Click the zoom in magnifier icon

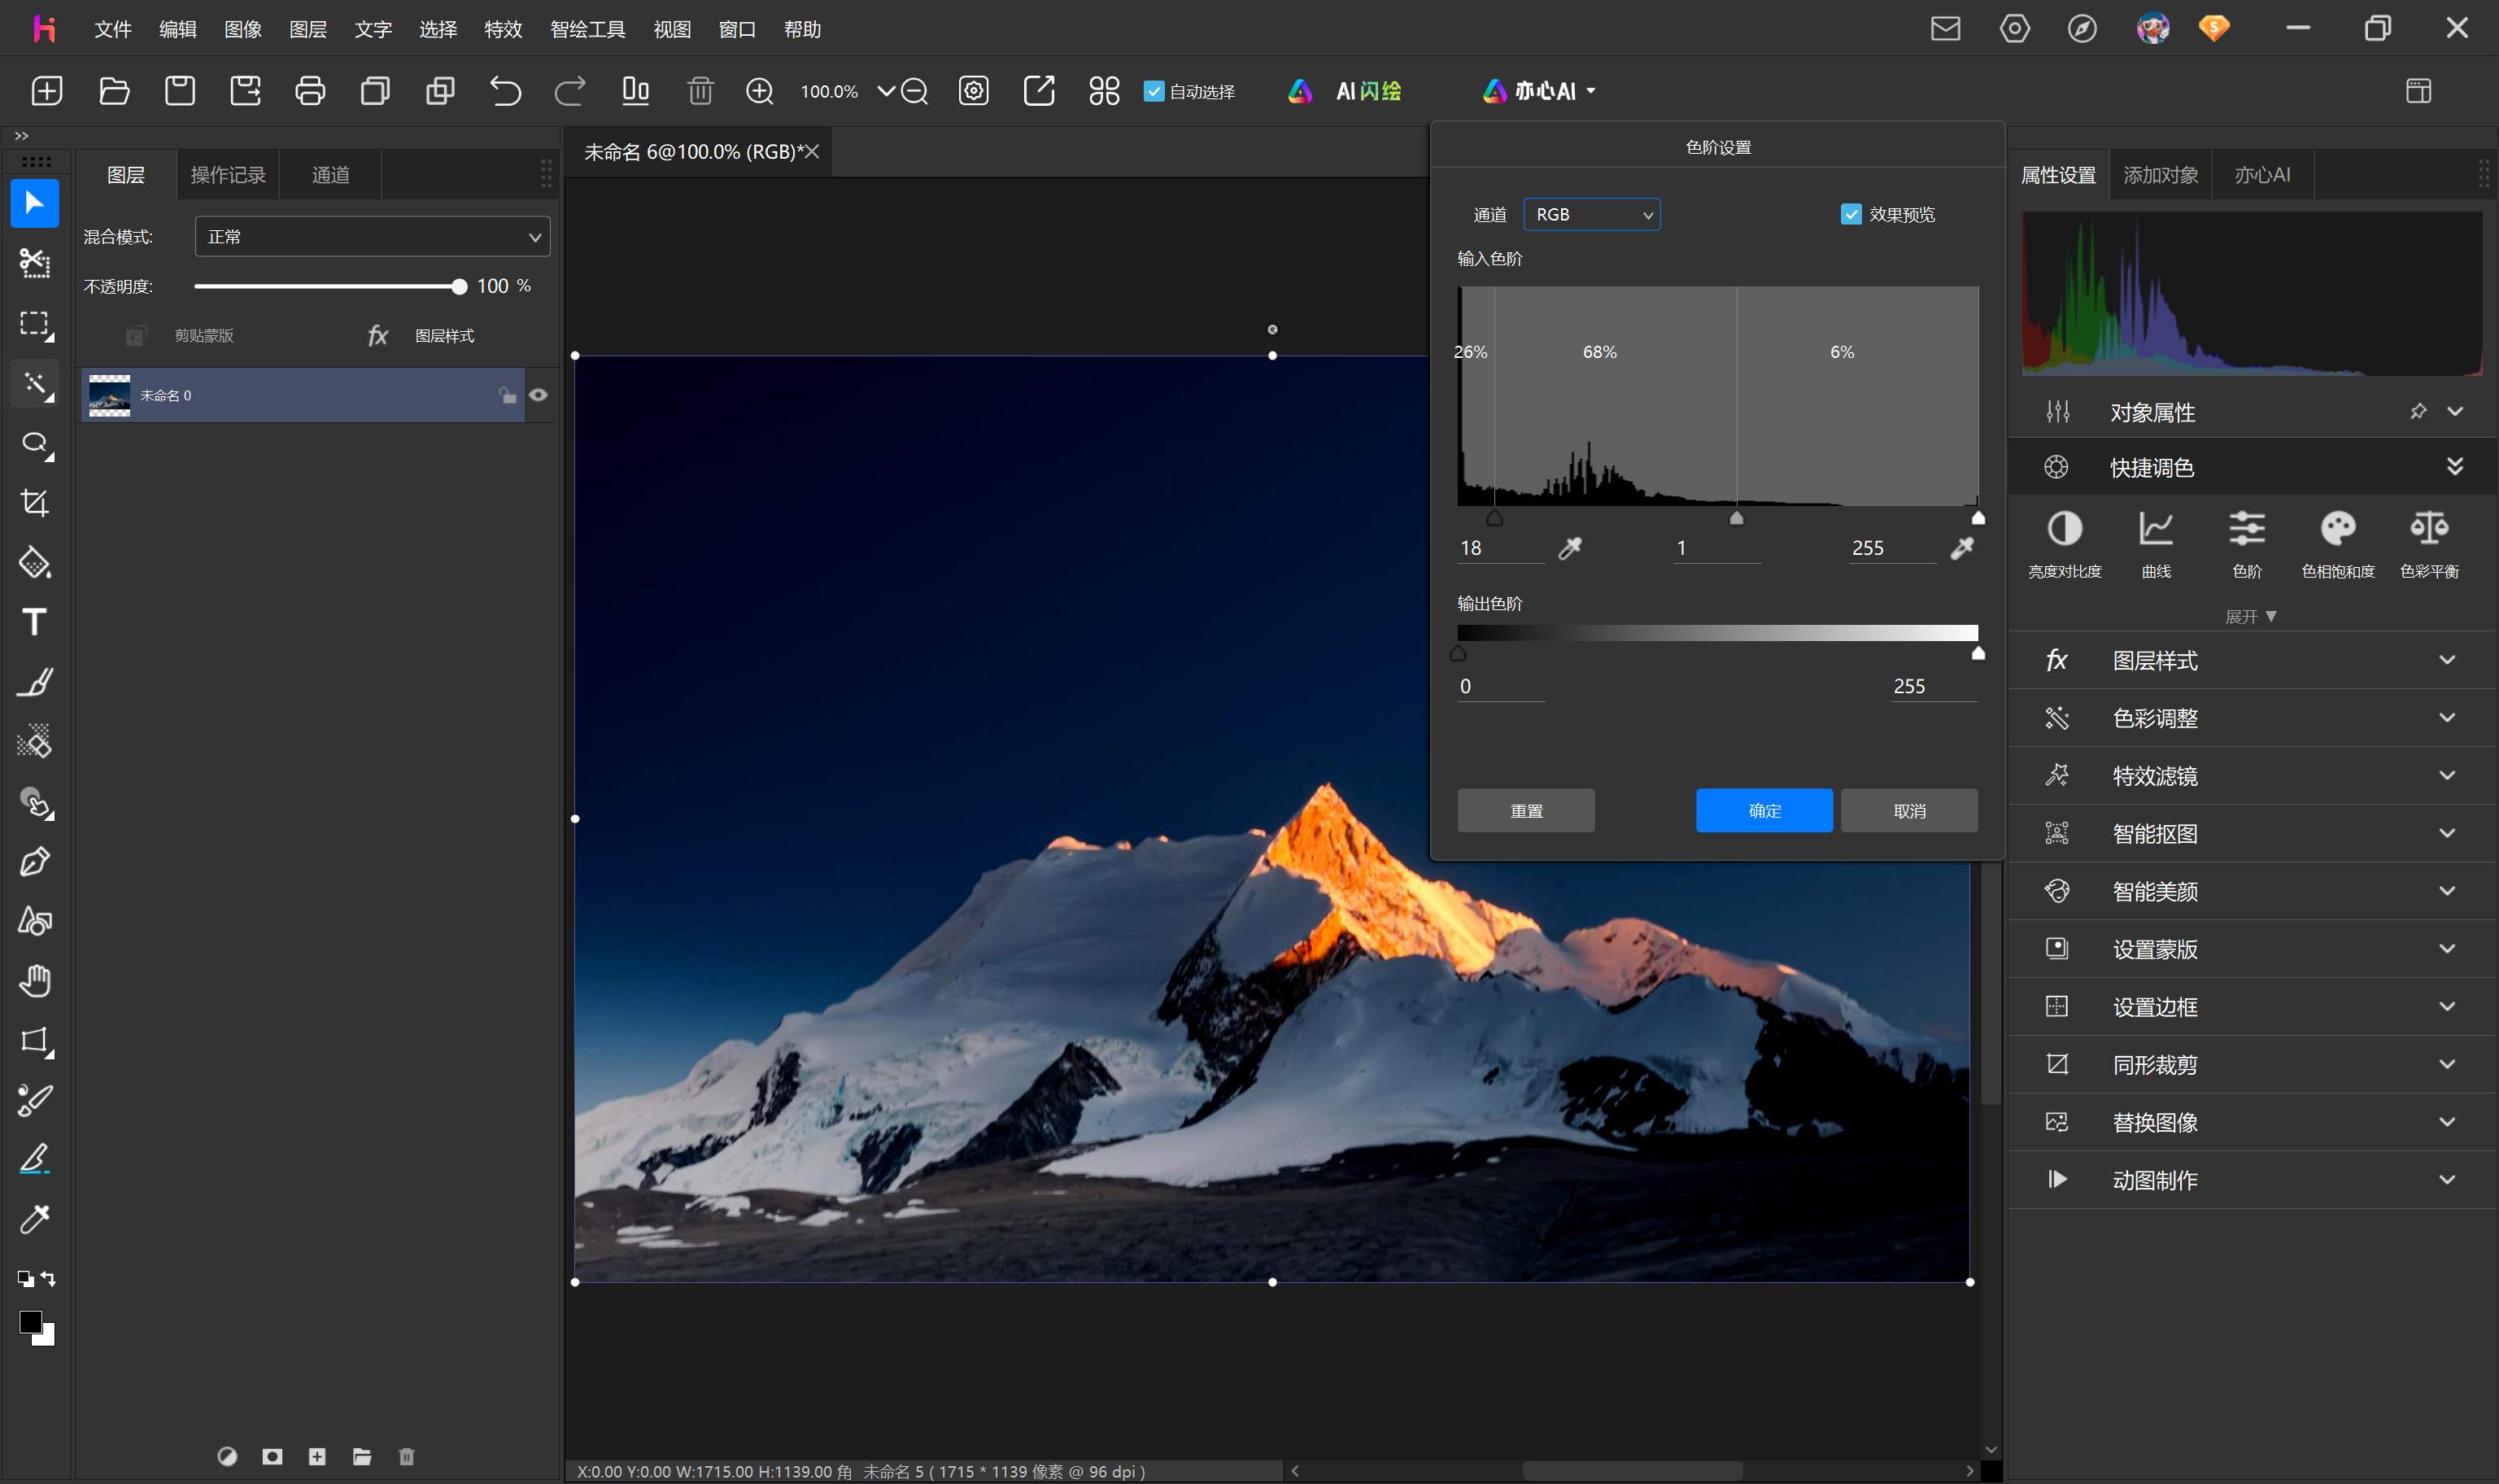point(760,91)
